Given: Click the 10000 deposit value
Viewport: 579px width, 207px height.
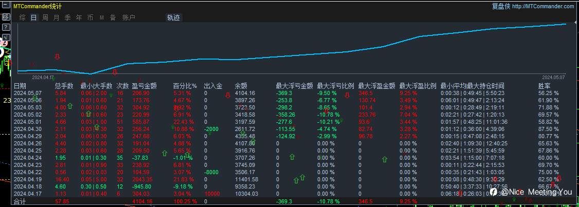Looking at the screenshot, I should tap(212, 194).
